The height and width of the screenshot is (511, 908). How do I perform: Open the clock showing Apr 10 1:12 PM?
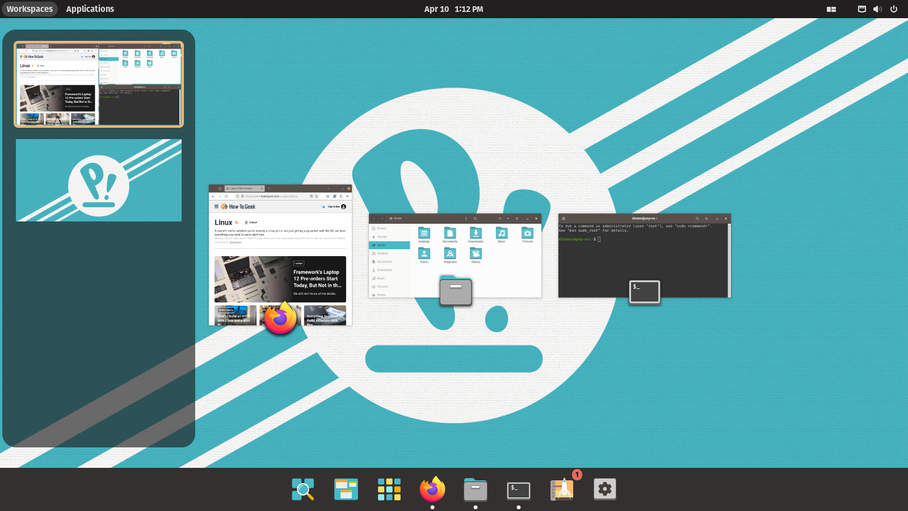tap(453, 9)
